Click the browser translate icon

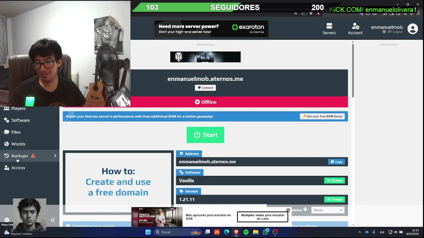click(296, 14)
